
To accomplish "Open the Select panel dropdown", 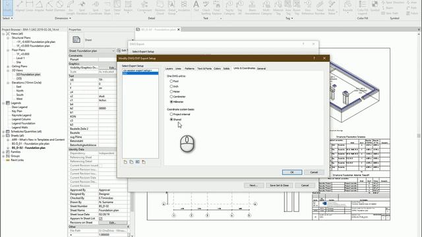I will pyautogui.click(x=7, y=18).
